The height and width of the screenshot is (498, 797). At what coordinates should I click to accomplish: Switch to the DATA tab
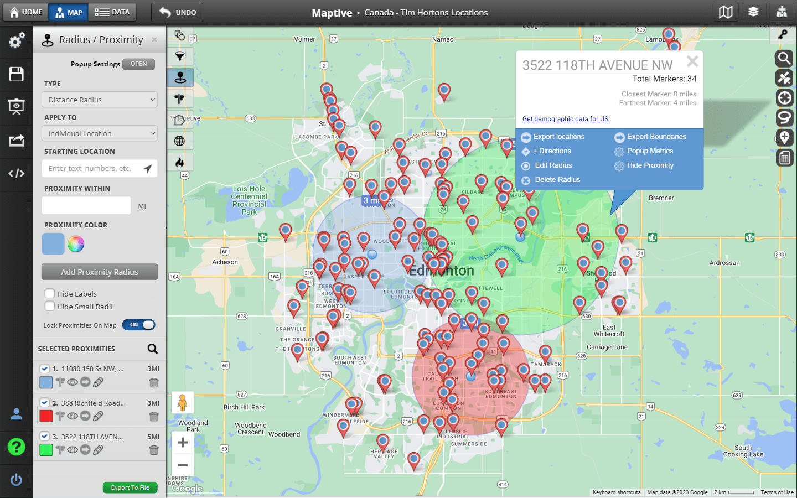[x=112, y=12]
